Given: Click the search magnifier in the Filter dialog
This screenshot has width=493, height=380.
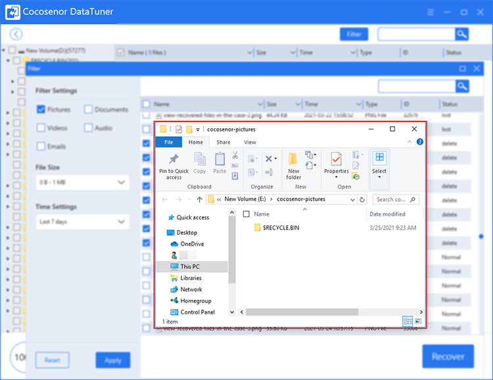Looking at the screenshot, I should [462, 86].
